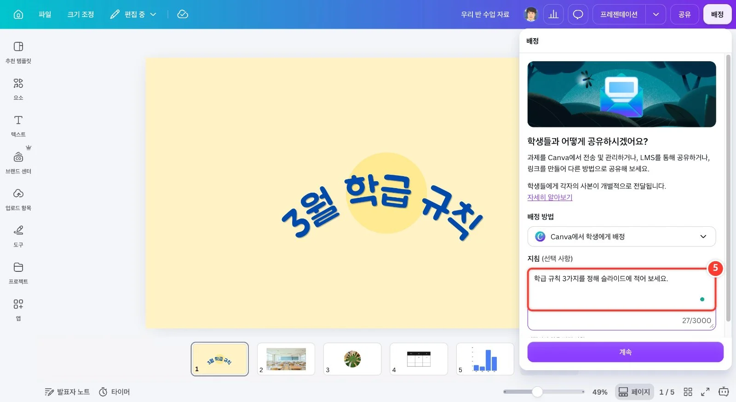The height and width of the screenshot is (402, 736).
Task: Enter fullscreen with the expand arrows icon
Action: coord(705,392)
